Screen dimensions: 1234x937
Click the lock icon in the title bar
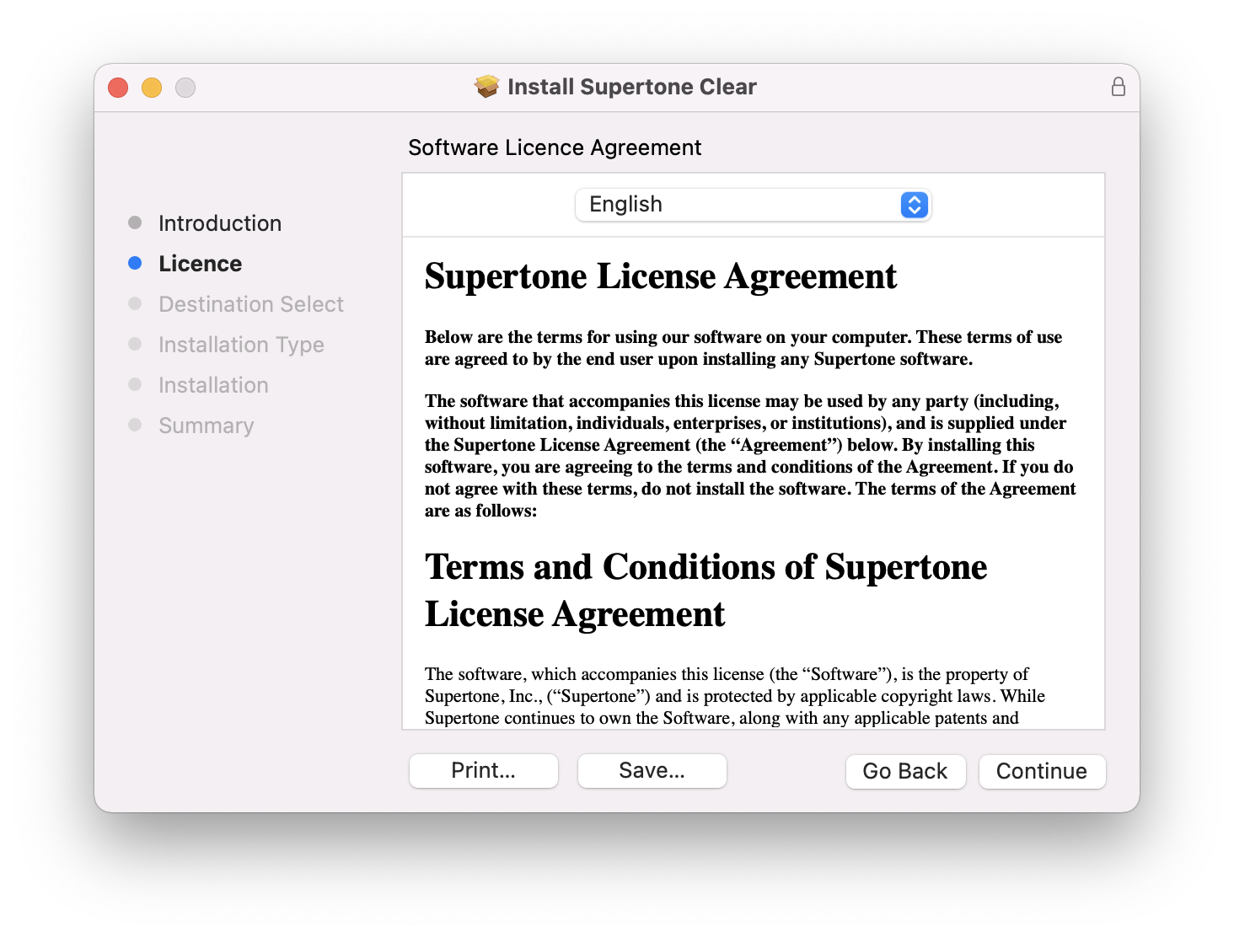click(1118, 87)
